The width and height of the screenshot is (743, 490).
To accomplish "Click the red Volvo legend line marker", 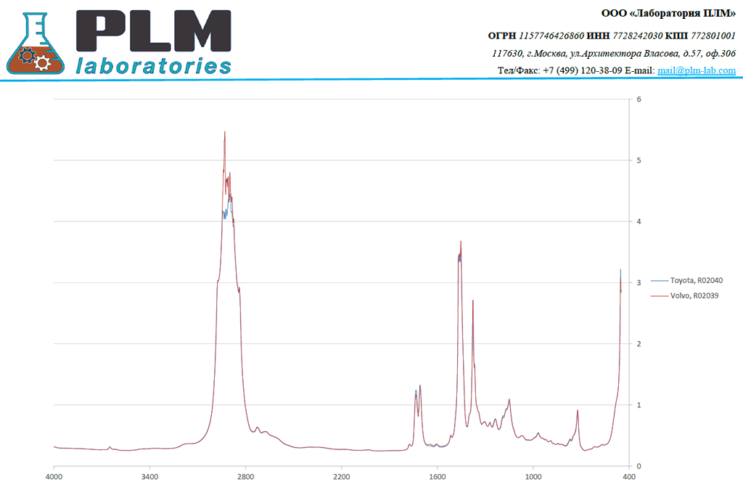I will click(x=660, y=296).
